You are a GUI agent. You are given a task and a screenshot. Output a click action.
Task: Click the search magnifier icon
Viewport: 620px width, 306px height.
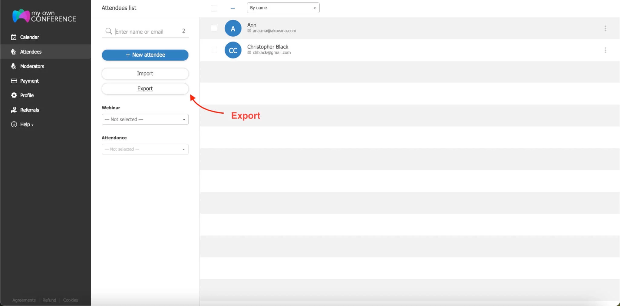click(108, 31)
